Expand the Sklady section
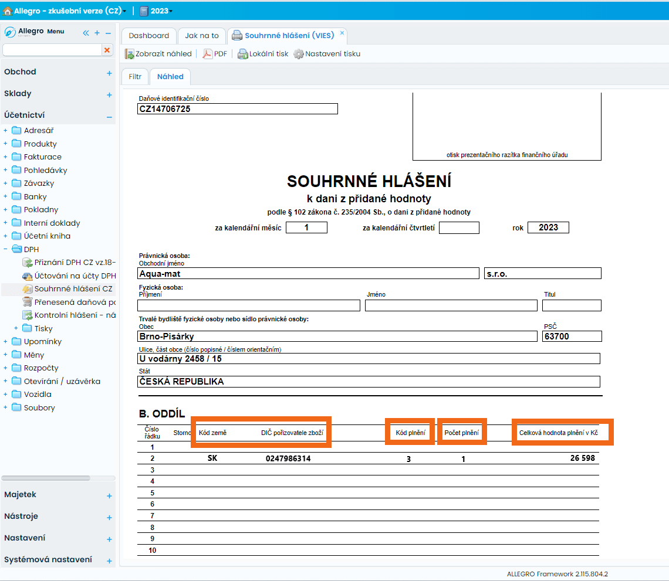This screenshot has height=581, width=669. (x=109, y=95)
